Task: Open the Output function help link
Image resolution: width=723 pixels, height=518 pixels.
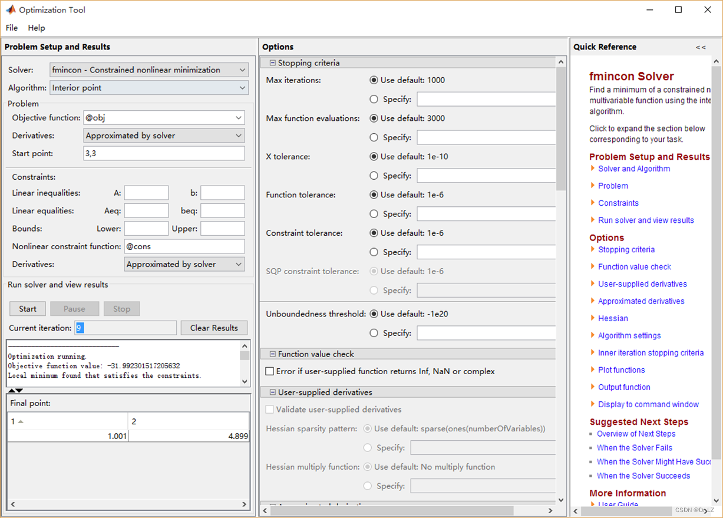Action: [x=624, y=387]
